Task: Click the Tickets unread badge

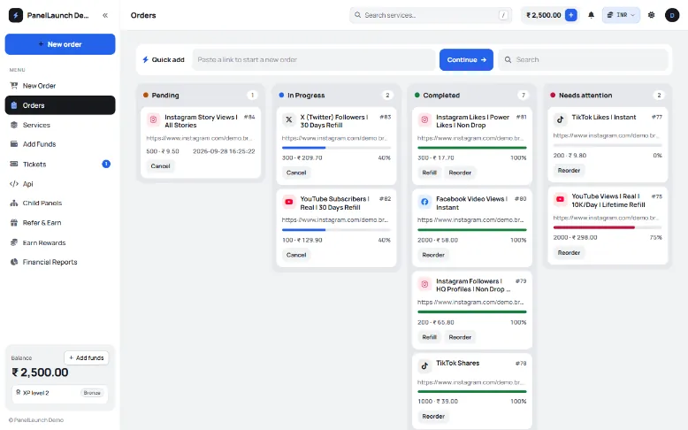Action: 106,164
